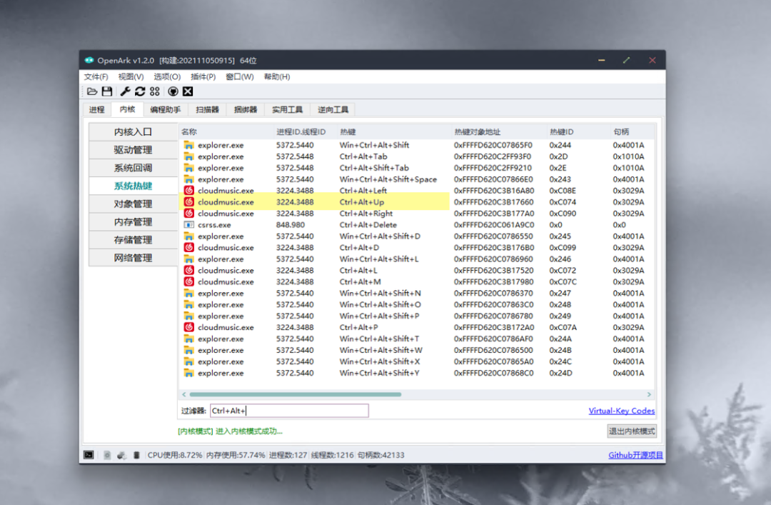Click the save floppy disk icon

click(107, 91)
